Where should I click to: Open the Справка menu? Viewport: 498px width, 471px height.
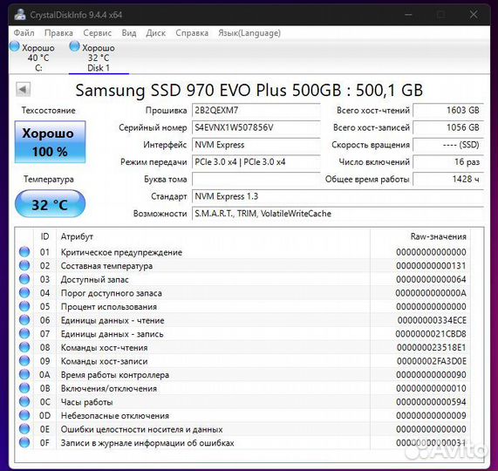tap(192, 33)
